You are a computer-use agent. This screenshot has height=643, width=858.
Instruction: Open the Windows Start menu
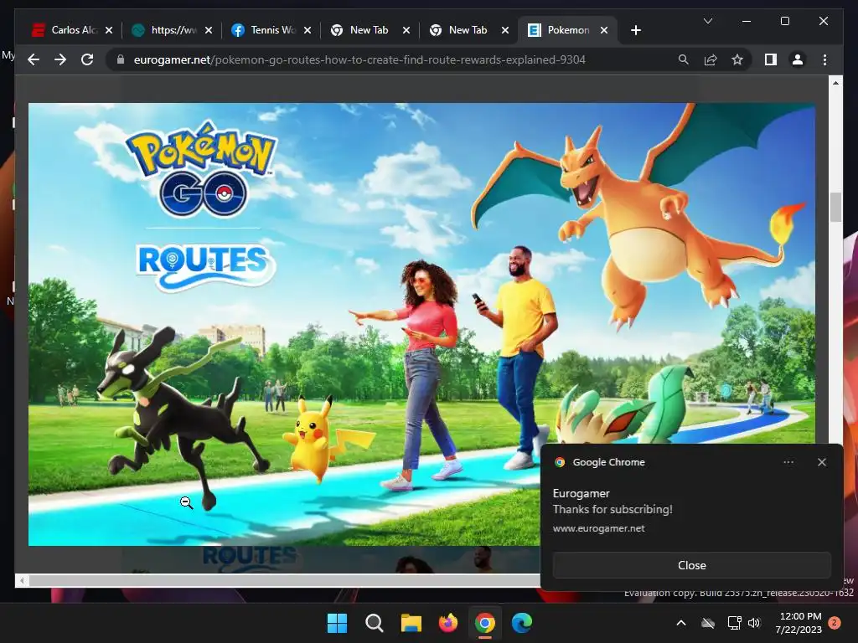tap(337, 623)
